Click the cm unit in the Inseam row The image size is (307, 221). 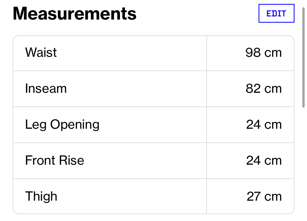273,89
